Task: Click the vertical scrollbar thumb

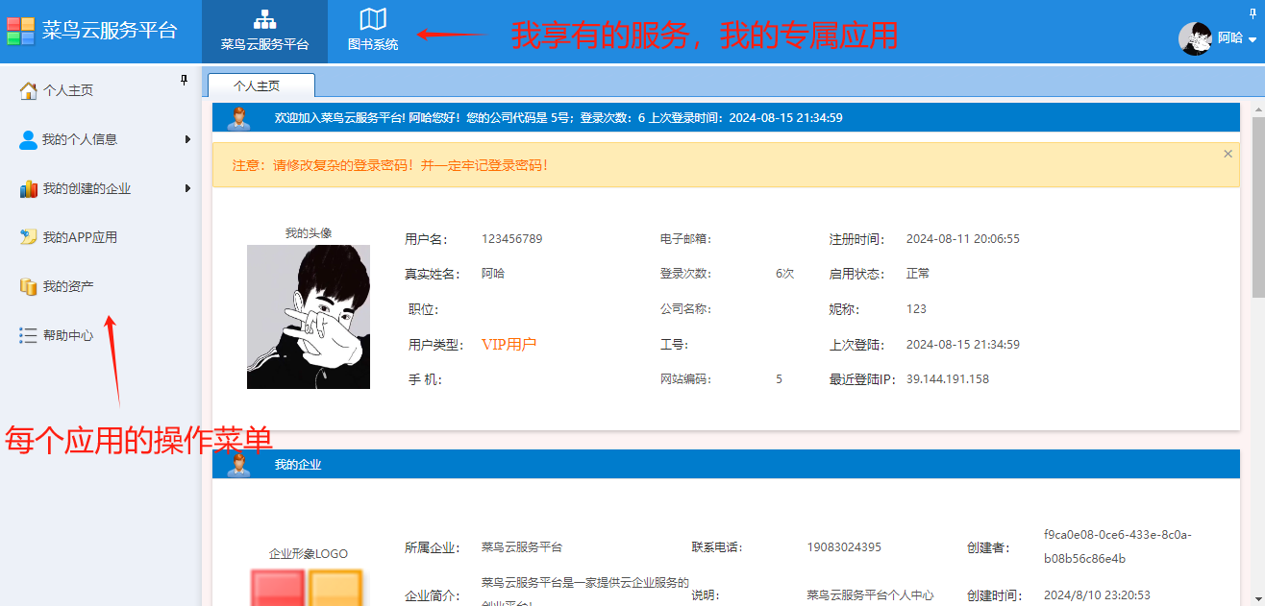Action: point(1257,202)
